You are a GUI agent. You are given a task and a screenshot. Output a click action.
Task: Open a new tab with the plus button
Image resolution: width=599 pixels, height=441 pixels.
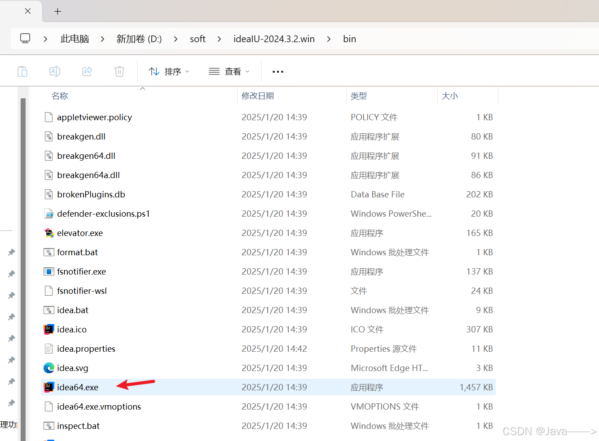tap(57, 11)
